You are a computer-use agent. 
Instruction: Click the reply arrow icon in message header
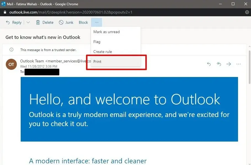(x=209, y=64)
